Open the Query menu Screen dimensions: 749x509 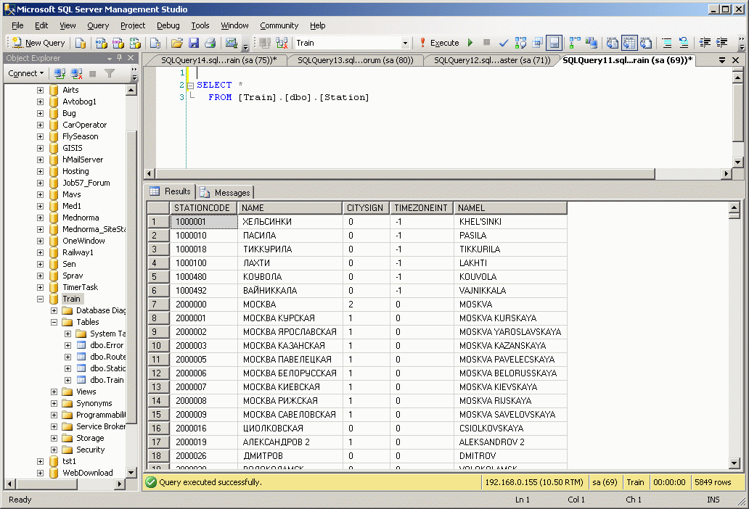pyautogui.click(x=98, y=25)
